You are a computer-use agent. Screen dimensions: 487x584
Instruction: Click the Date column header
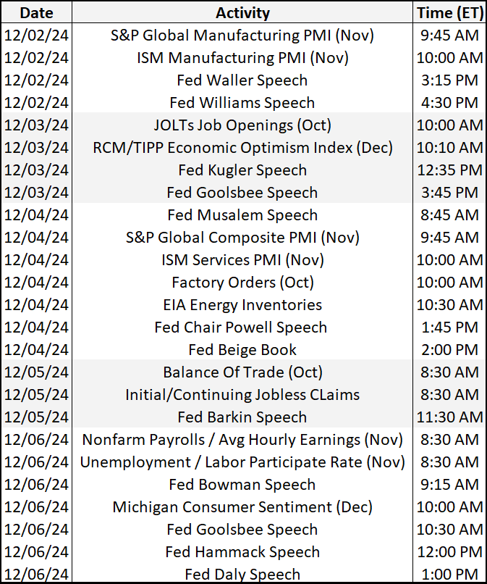[x=36, y=13]
